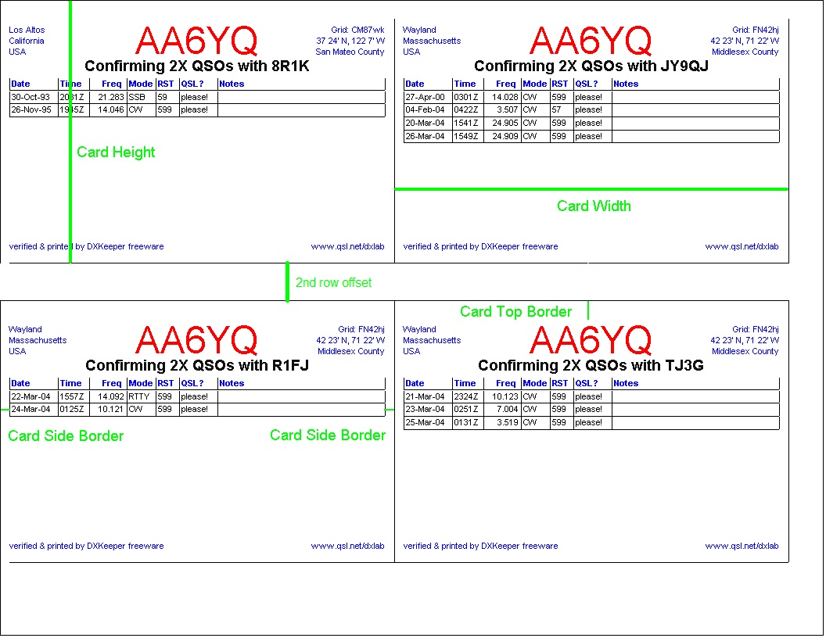Click the 'Confirming 2X QSOs with JY9QJ' heading
Viewport: 826px width, 638px height.
[591, 66]
